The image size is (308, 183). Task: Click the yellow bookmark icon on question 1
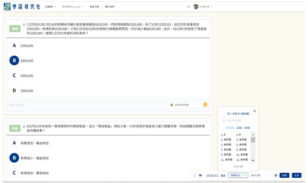coord(205,105)
